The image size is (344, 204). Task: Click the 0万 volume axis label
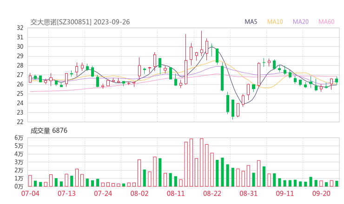pyautogui.click(x=19, y=186)
